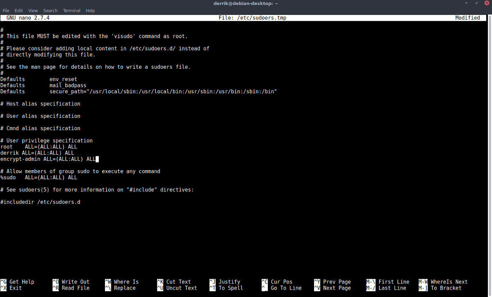Click the Read File shortcut label
Viewport: 492px width, 297px height.
[75, 288]
